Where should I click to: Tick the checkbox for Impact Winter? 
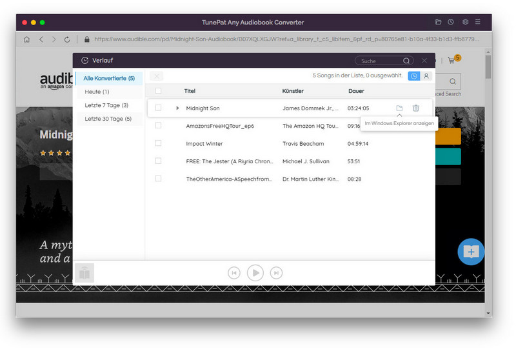click(x=158, y=143)
